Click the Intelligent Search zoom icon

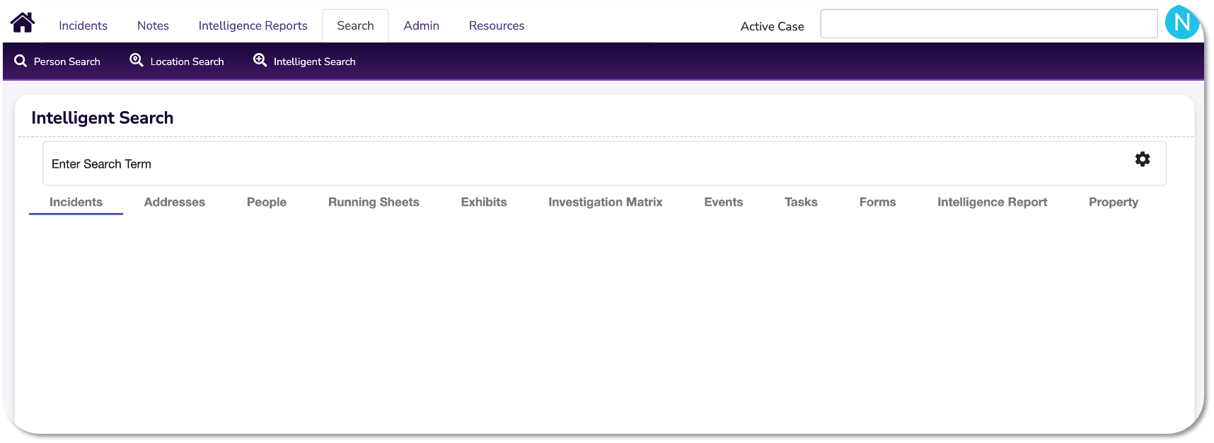(x=260, y=61)
